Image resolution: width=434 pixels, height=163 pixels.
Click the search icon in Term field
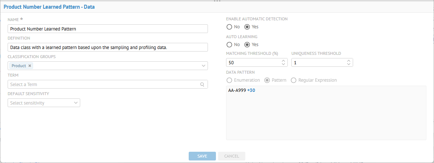[x=202, y=84]
